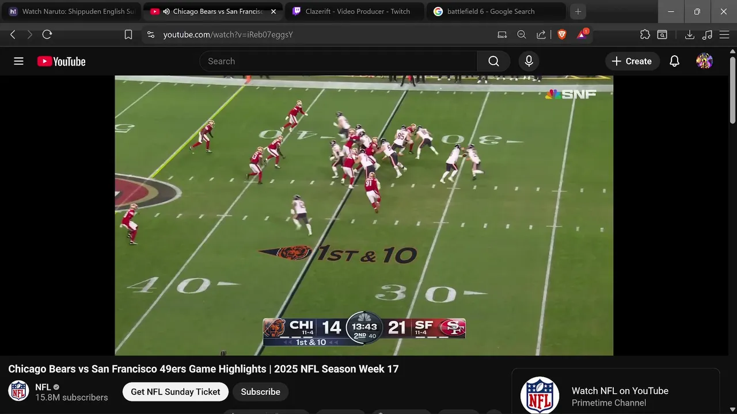Open the account avatar menu
This screenshot has width=737, height=414.
tap(704, 61)
